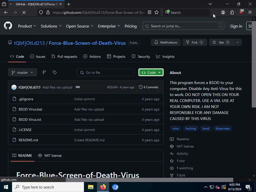Open Windows Start menu
This screenshot has height=192, width=256.
6,187
